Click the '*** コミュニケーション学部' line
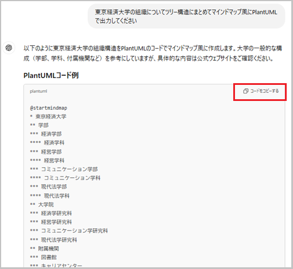 point(64,169)
